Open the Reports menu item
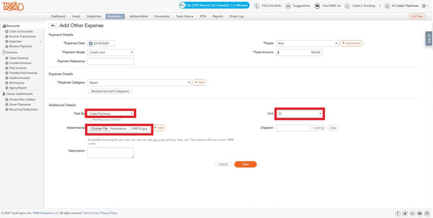The width and height of the screenshot is (433, 218). click(x=218, y=16)
